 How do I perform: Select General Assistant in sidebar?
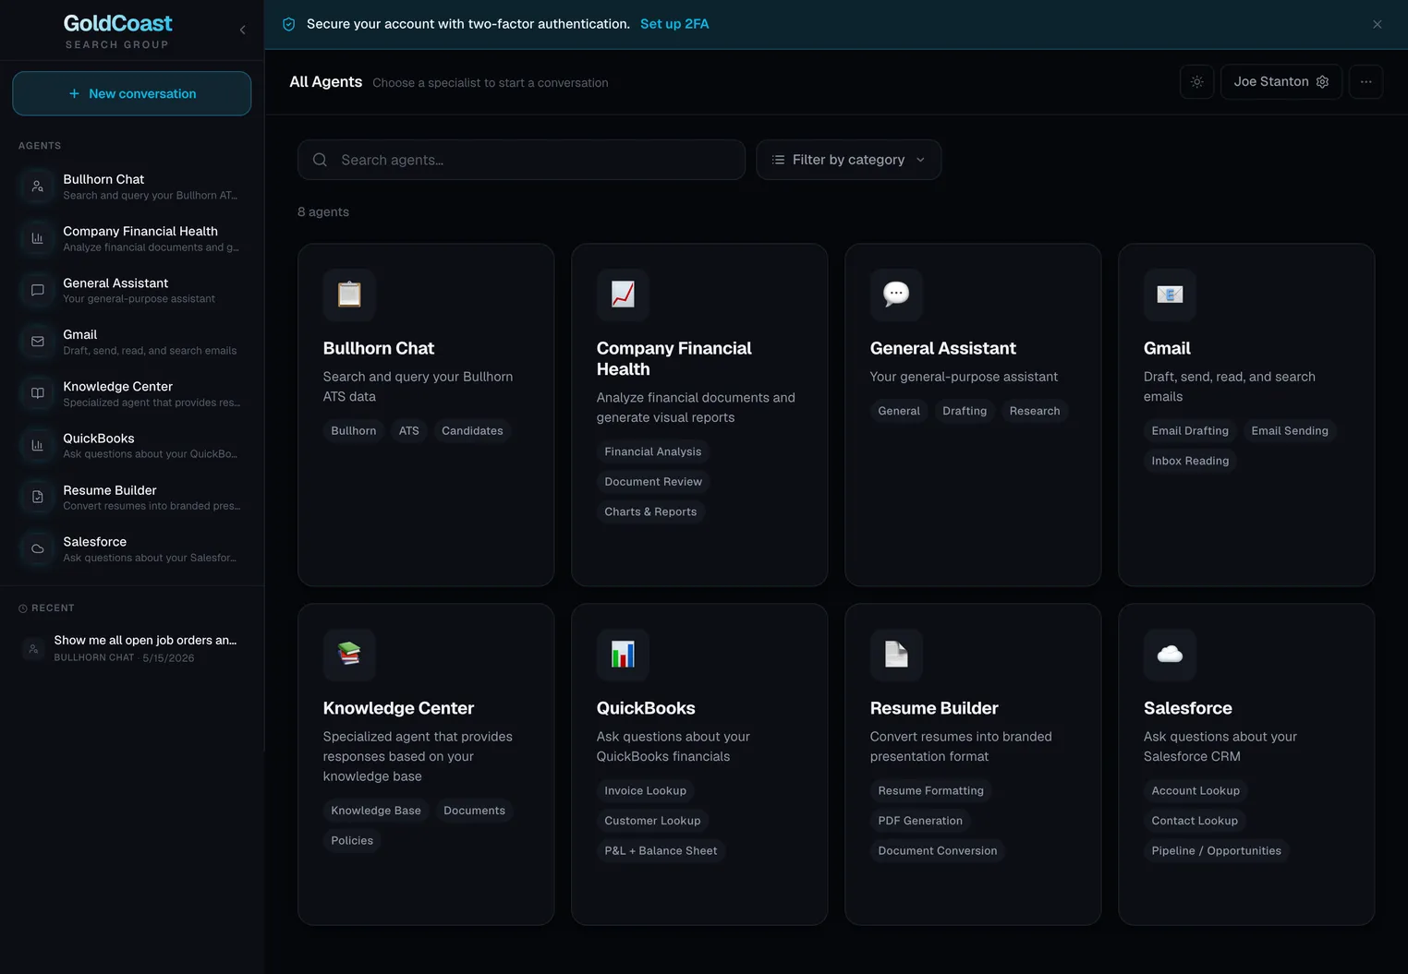[x=132, y=290]
